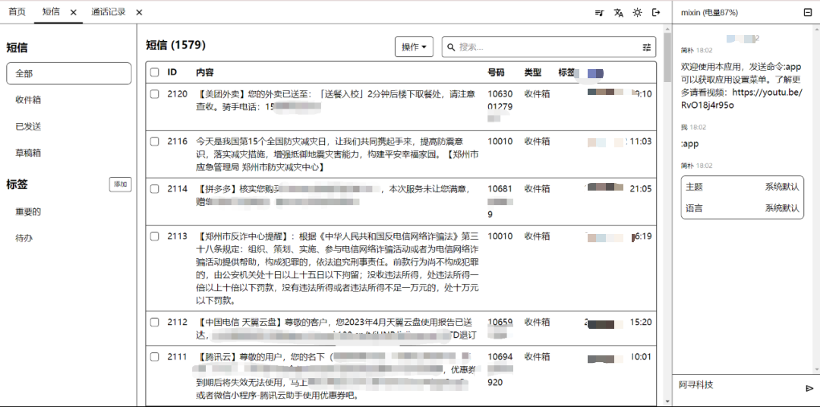Check the box for message 2111
This screenshot has width=820, height=407.
154,357
